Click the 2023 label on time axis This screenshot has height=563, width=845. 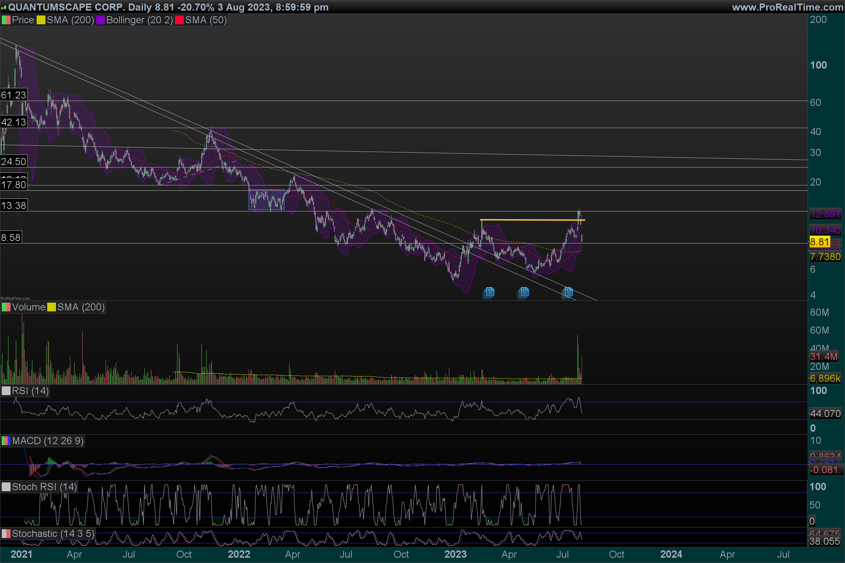(455, 555)
